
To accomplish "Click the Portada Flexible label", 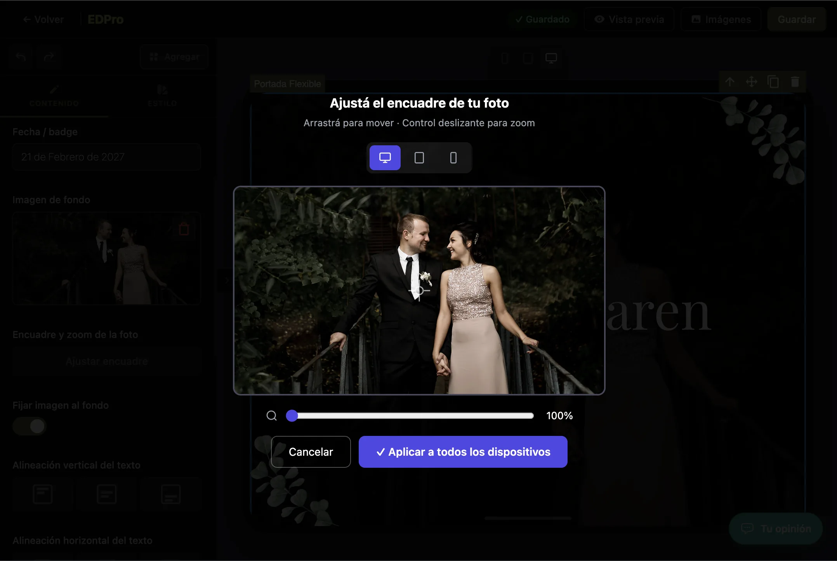I will click(x=287, y=84).
